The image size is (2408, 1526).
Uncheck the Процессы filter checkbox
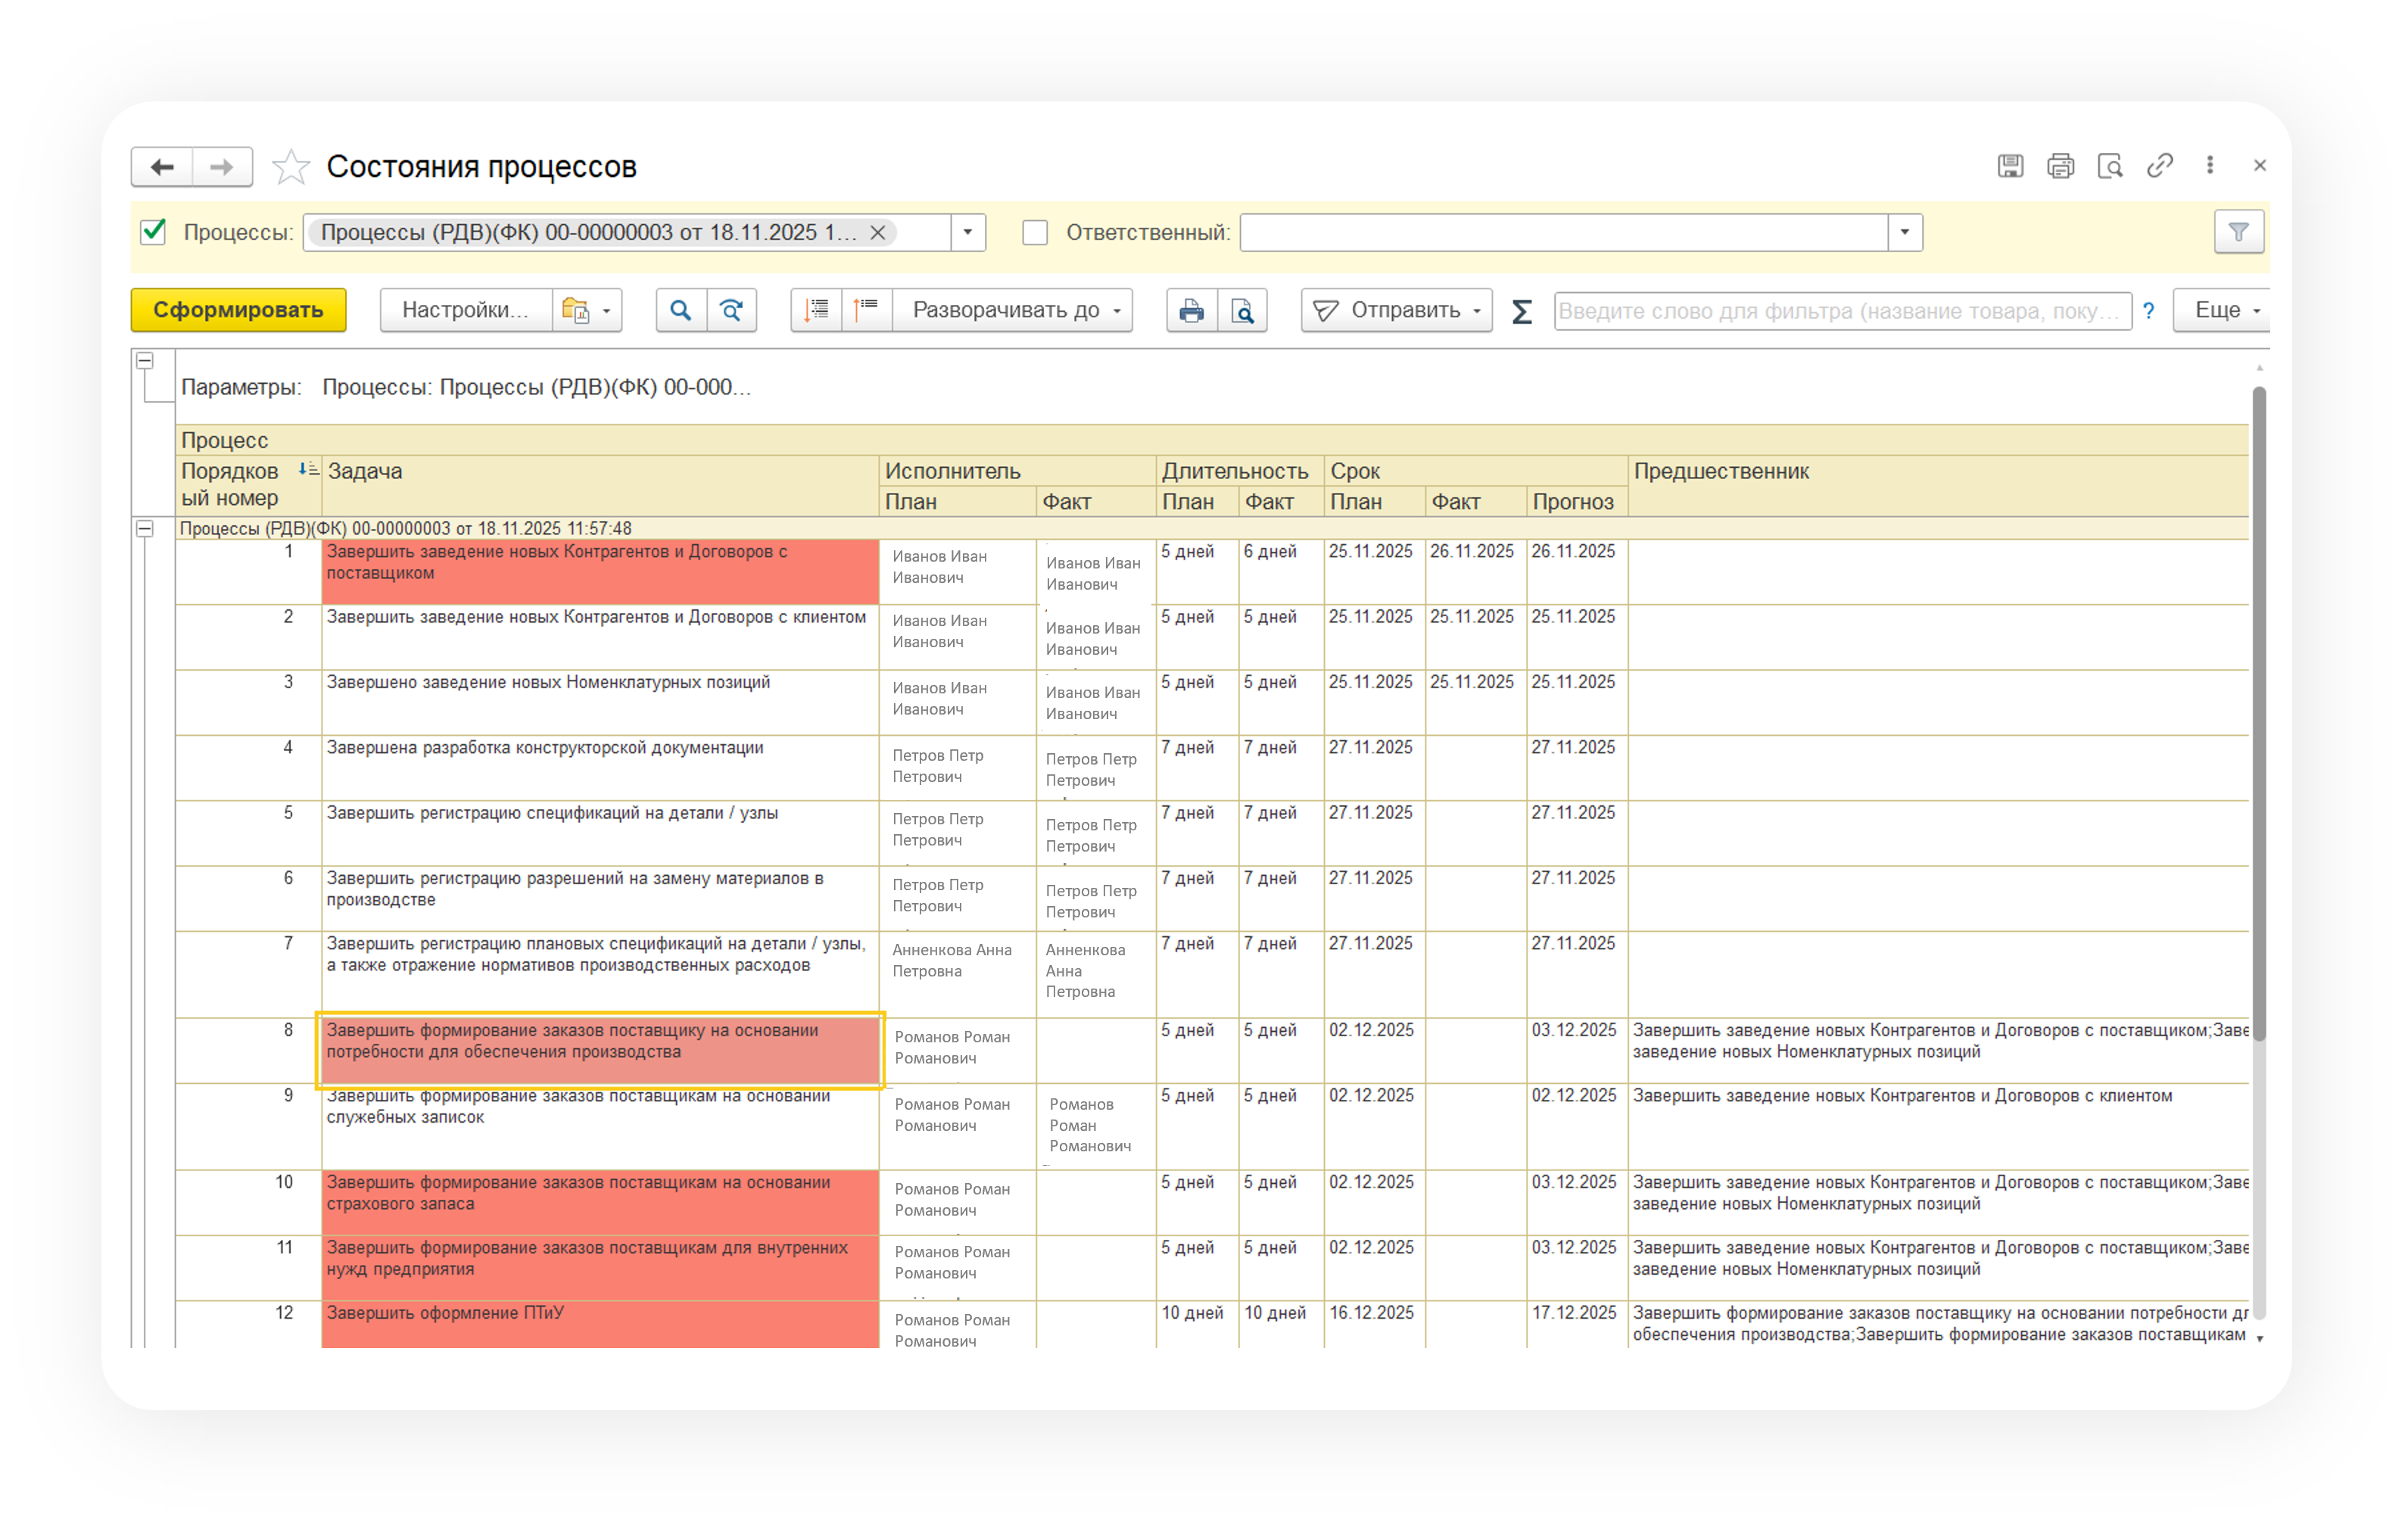point(153,232)
